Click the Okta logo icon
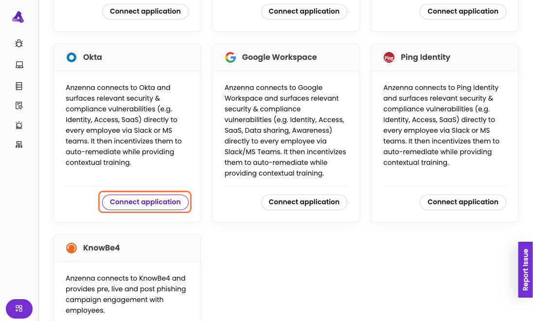 71,57
